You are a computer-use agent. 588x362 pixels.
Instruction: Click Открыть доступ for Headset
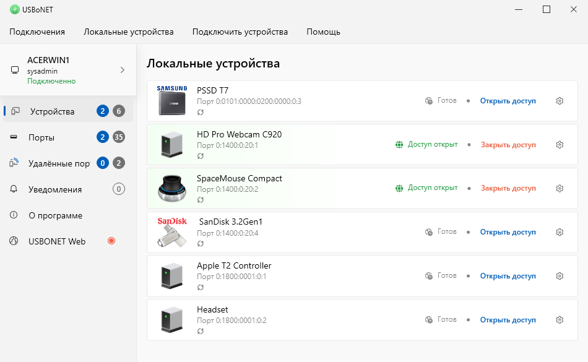click(508, 320)
